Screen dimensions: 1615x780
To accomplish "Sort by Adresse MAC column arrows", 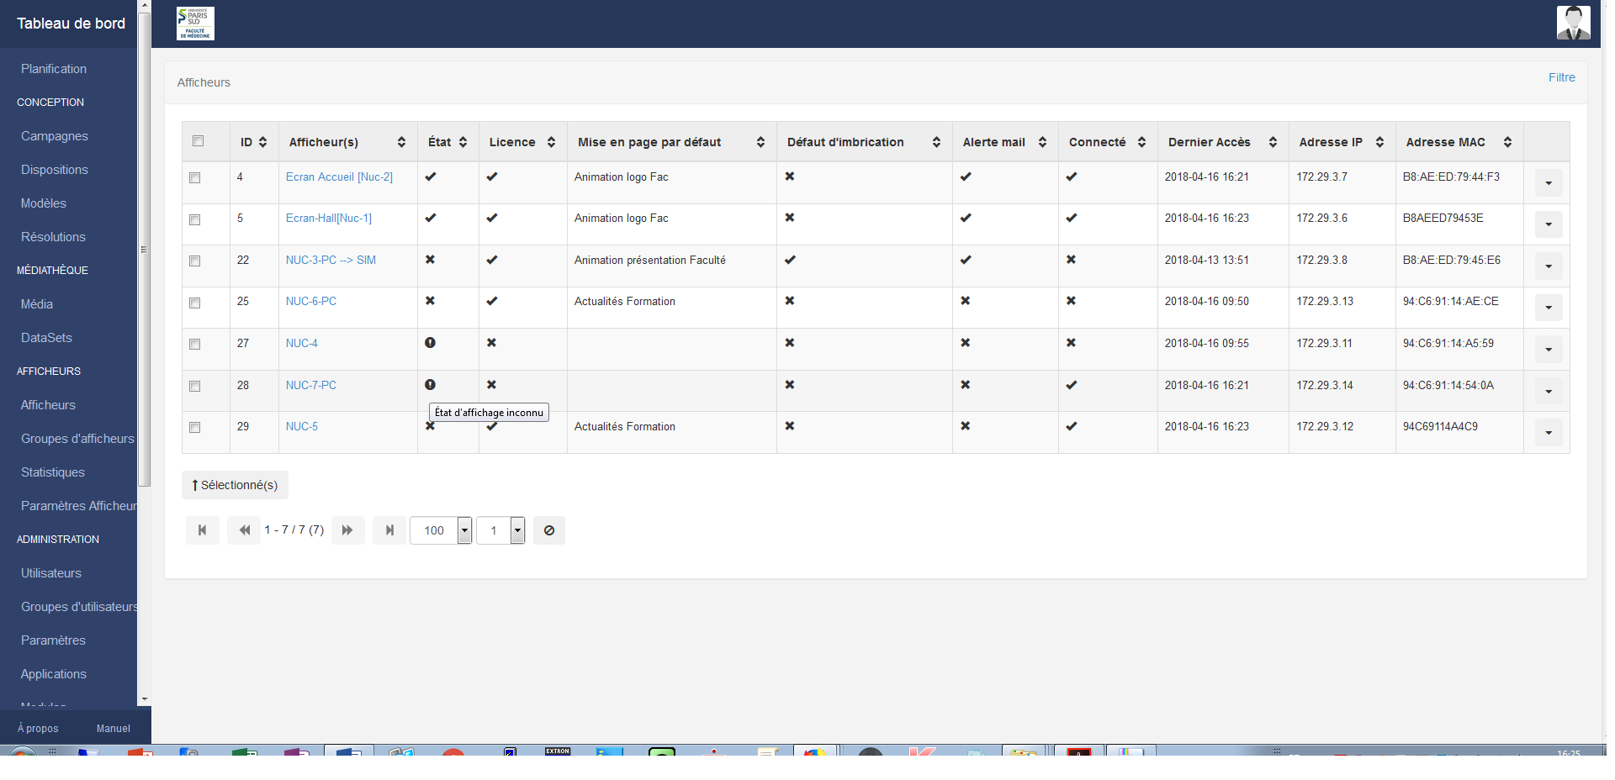I will [1507, 142].
